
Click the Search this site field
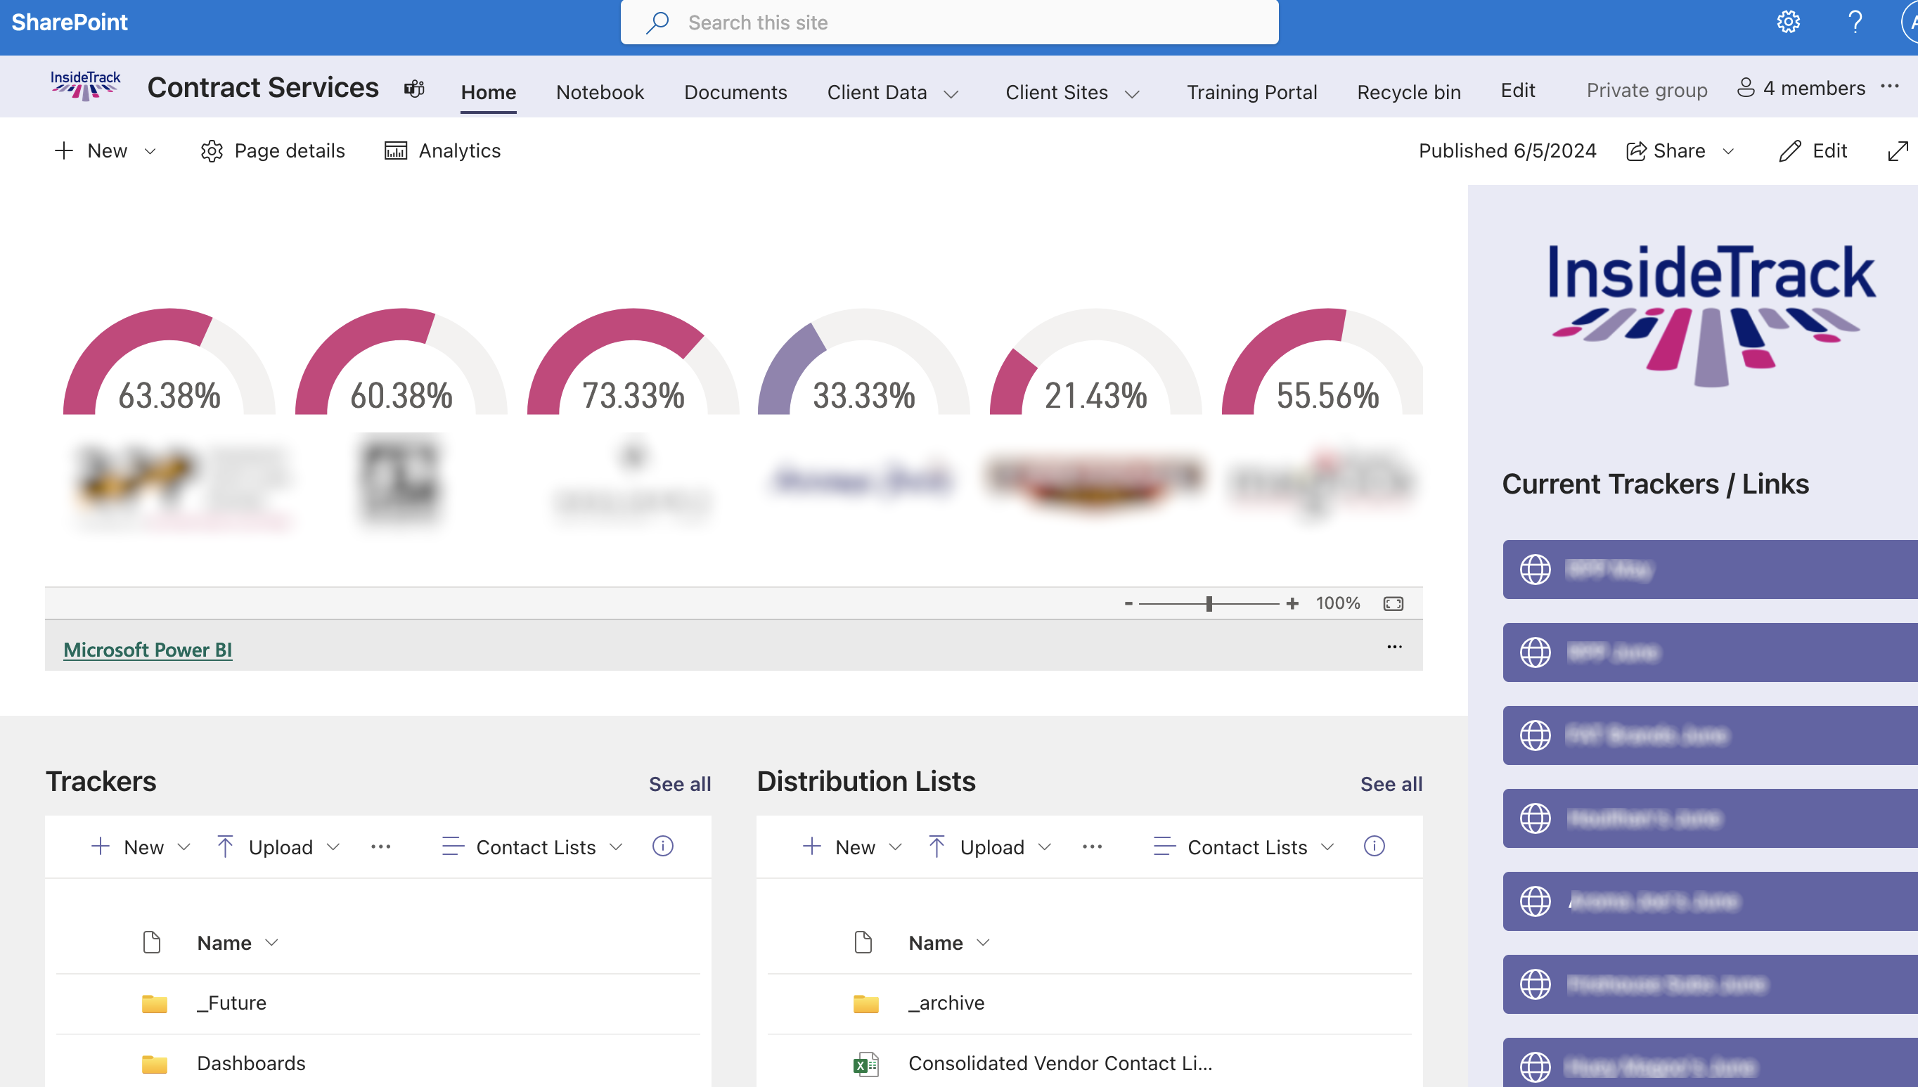[x=949, y=22]
